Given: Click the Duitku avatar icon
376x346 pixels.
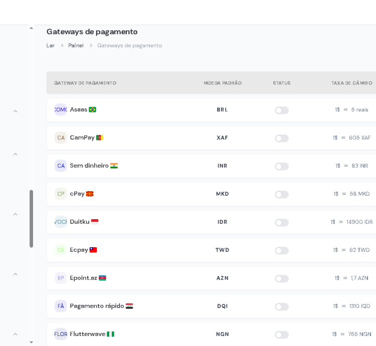Looking at the screenshot, I should click(61, 222).
